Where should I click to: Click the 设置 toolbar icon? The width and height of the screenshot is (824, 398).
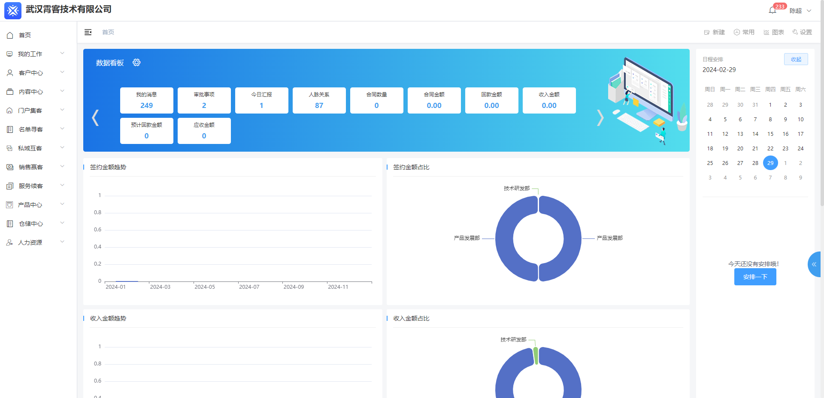[795, 32]
